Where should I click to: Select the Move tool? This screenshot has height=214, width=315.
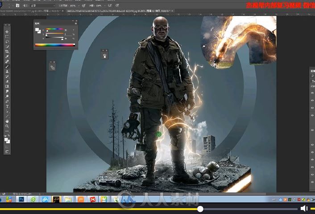[x=7, y=32]
